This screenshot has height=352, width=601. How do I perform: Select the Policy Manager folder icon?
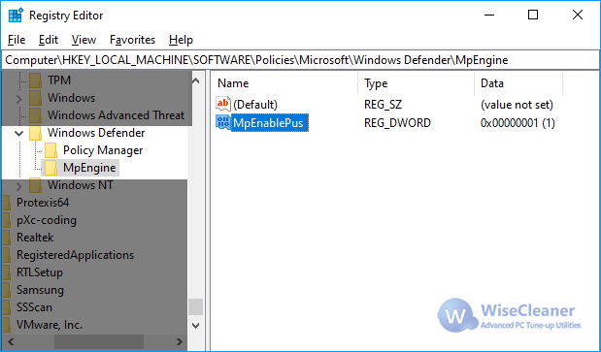(x=51, y=150)
